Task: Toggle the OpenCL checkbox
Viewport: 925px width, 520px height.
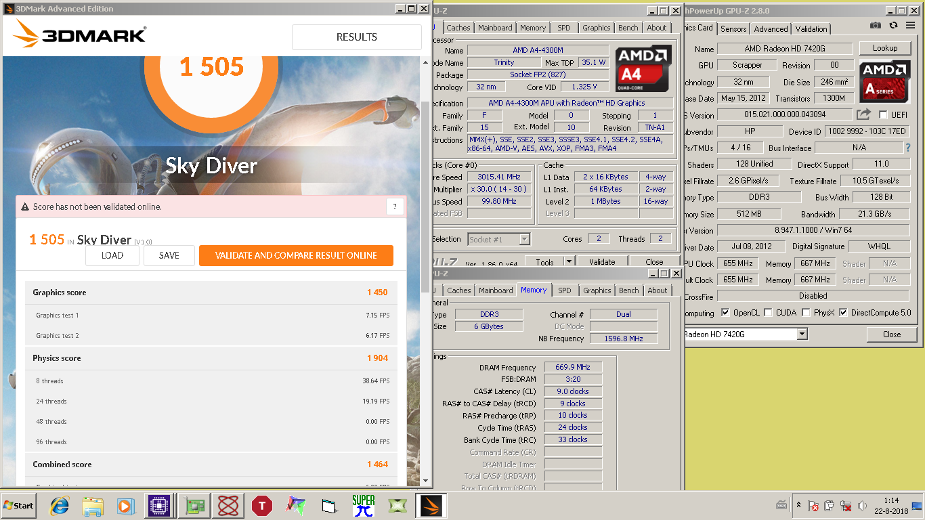Action: 725,313
